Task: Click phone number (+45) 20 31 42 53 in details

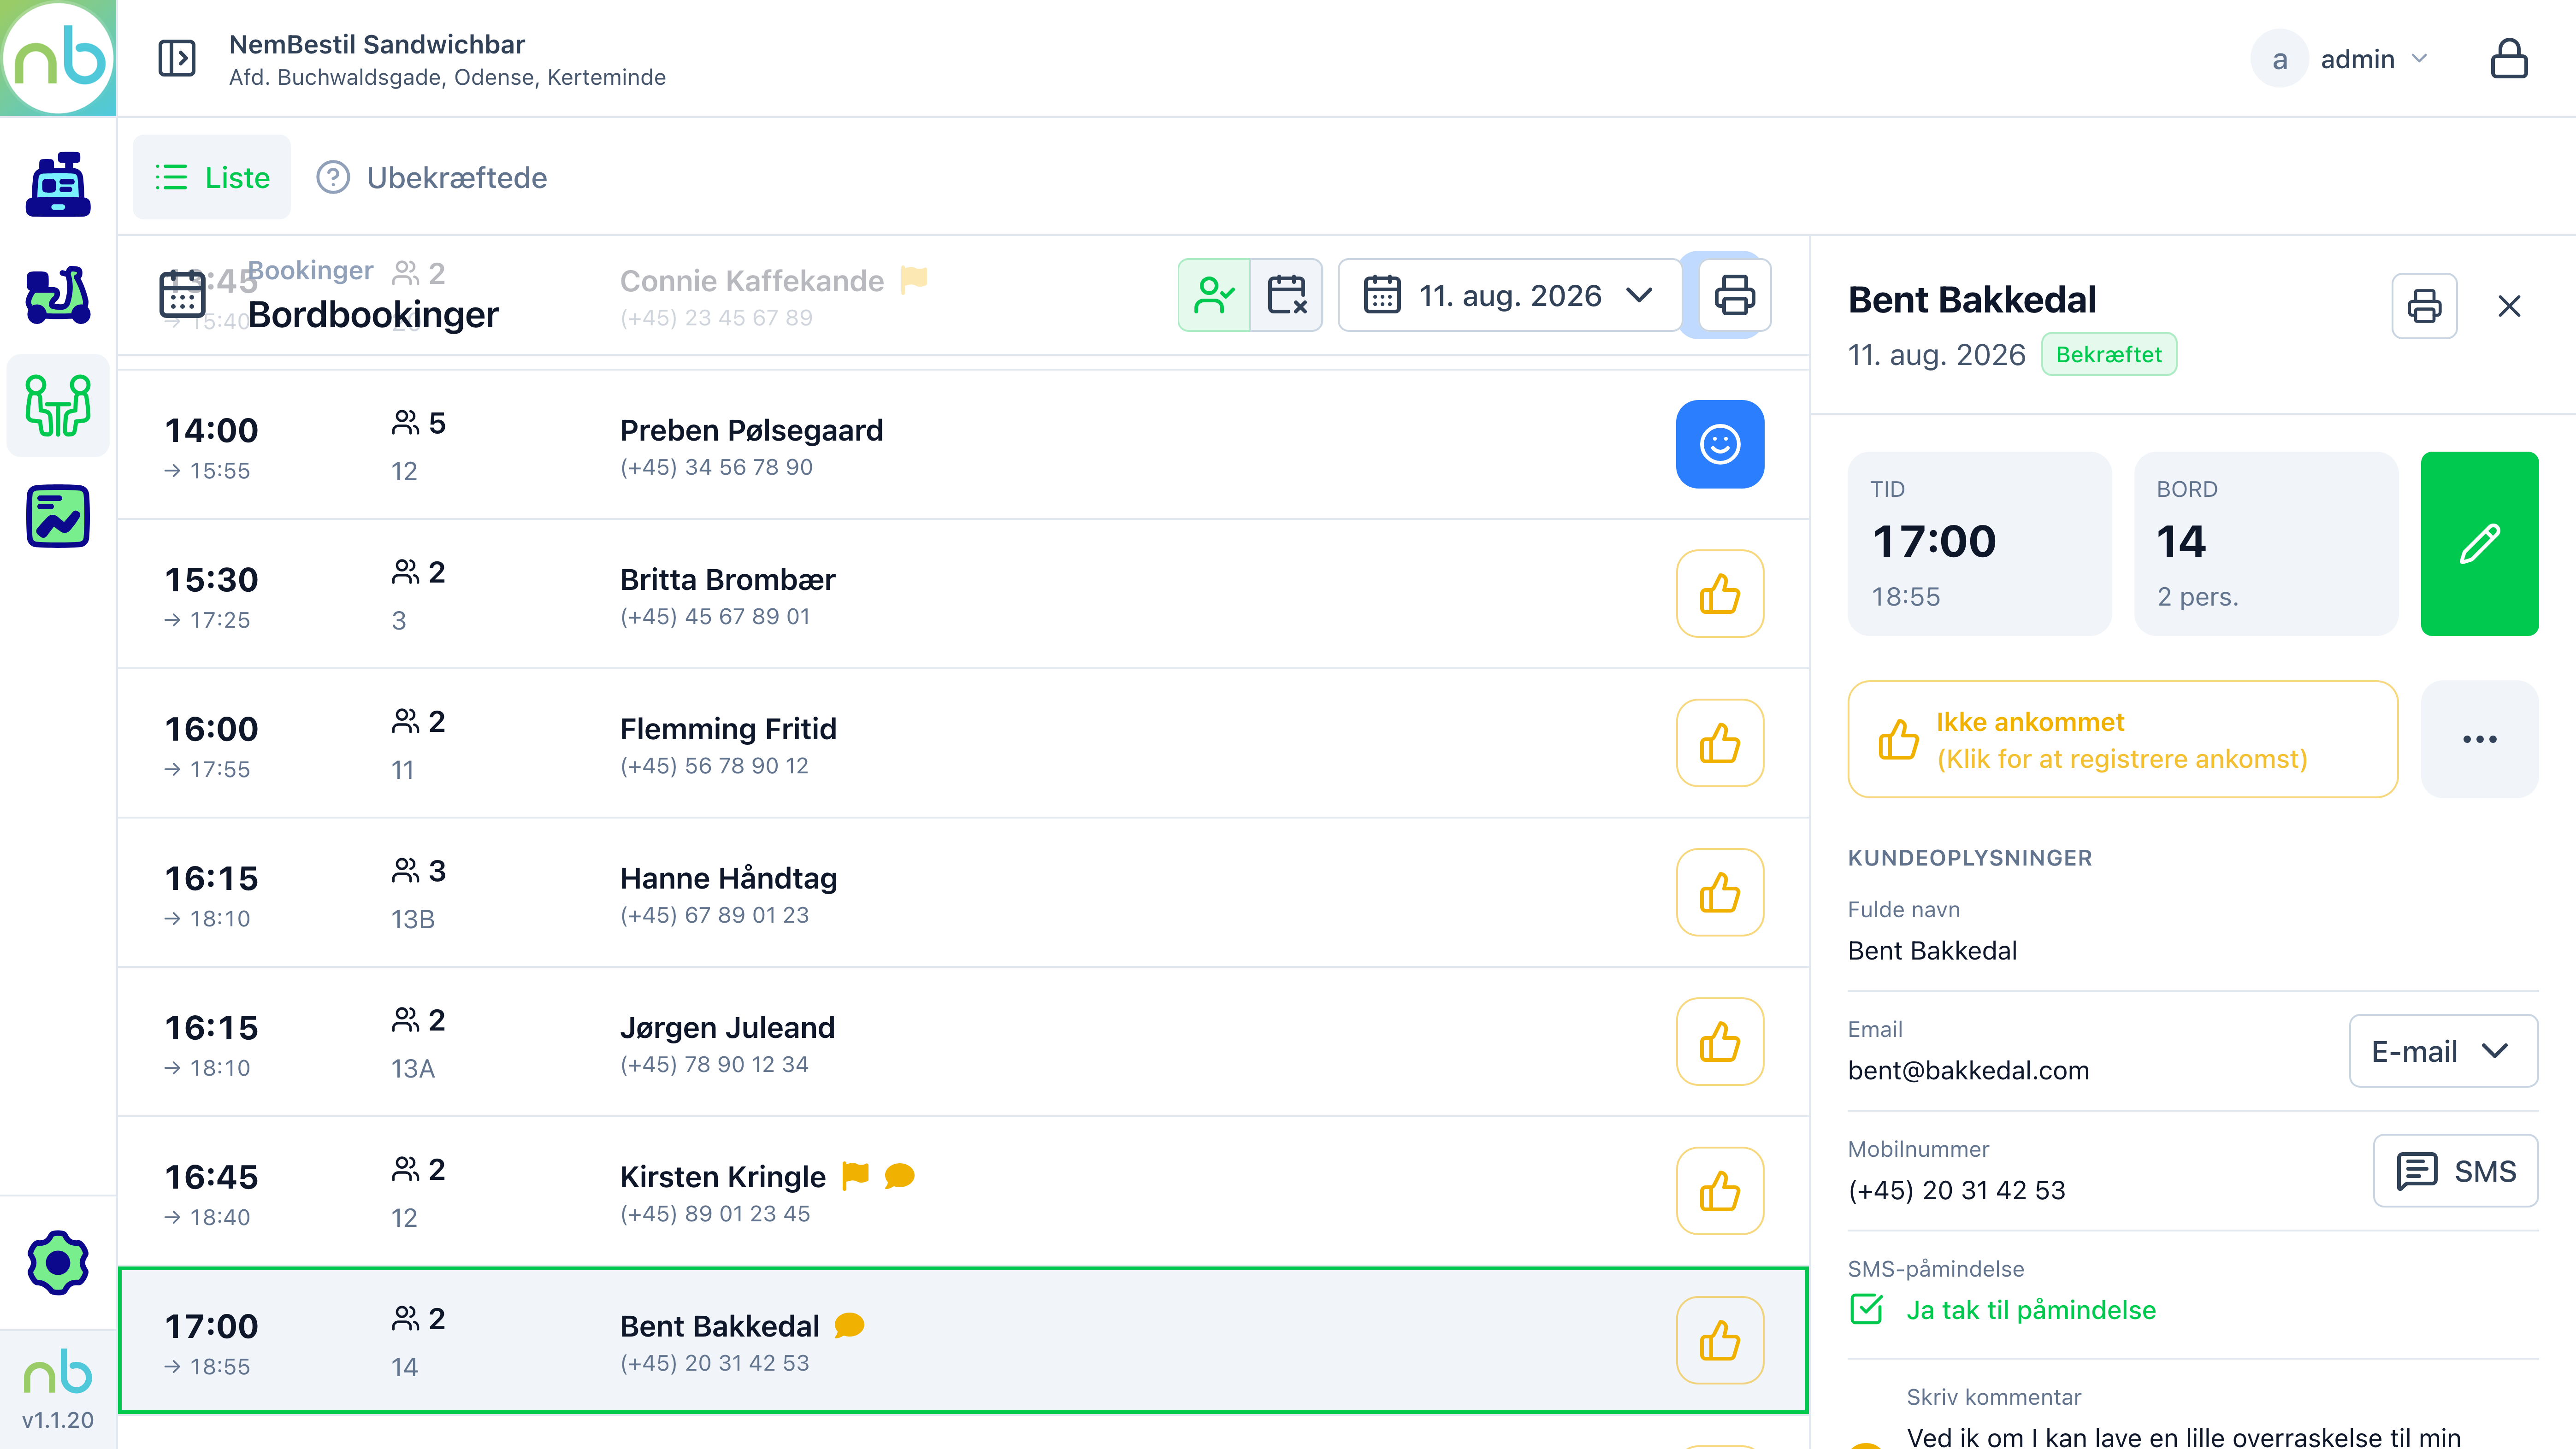Action: tap(1956, 1190)
